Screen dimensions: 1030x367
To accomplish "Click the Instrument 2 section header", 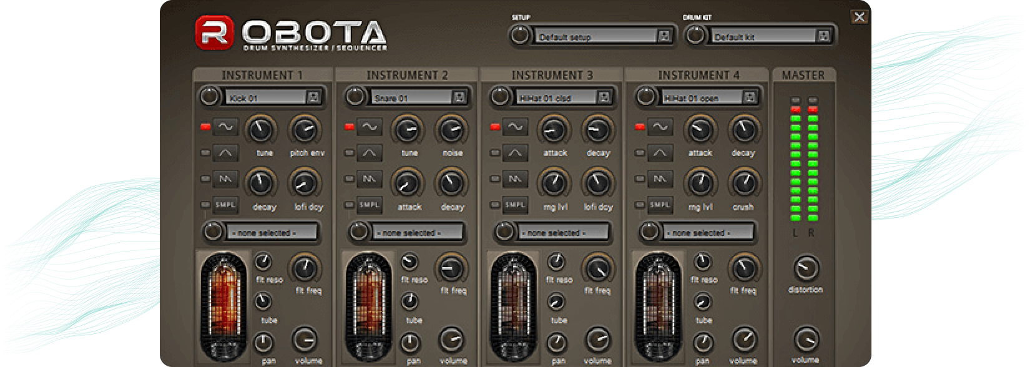I will pos(407,75).
